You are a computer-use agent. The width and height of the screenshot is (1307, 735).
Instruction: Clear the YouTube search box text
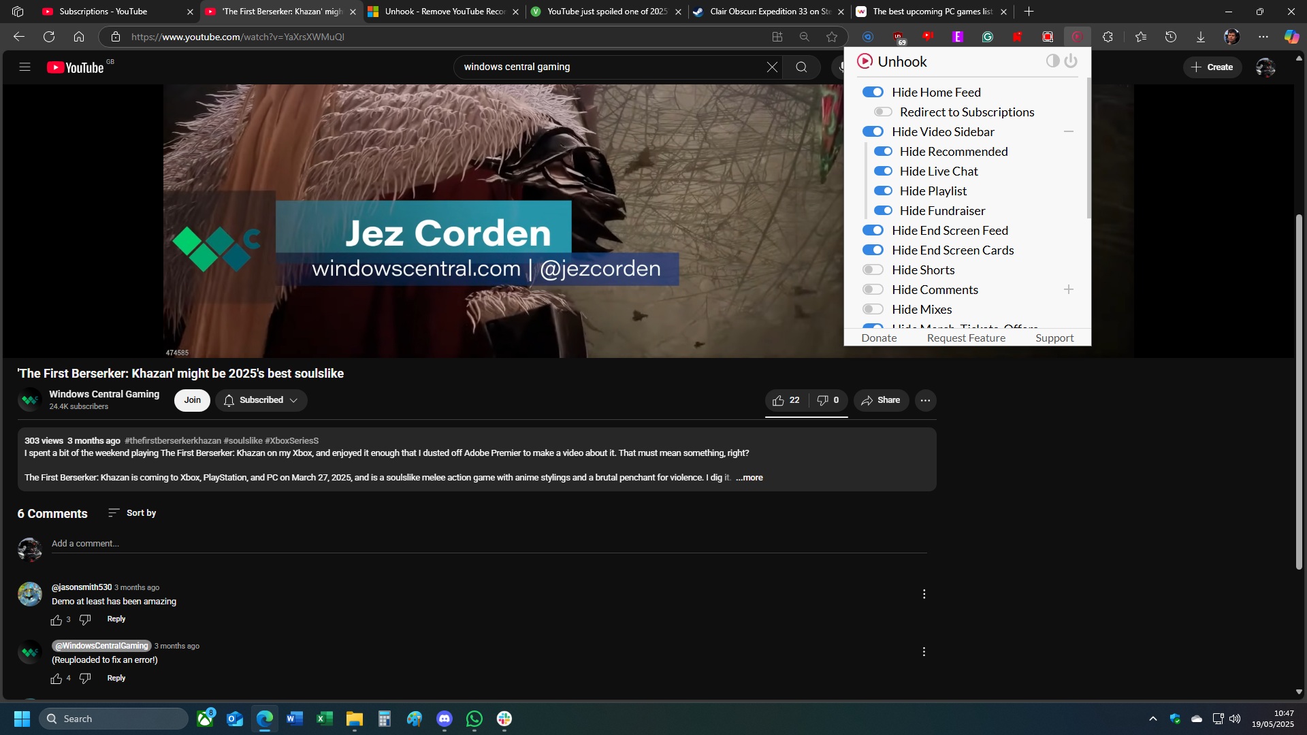772,67
